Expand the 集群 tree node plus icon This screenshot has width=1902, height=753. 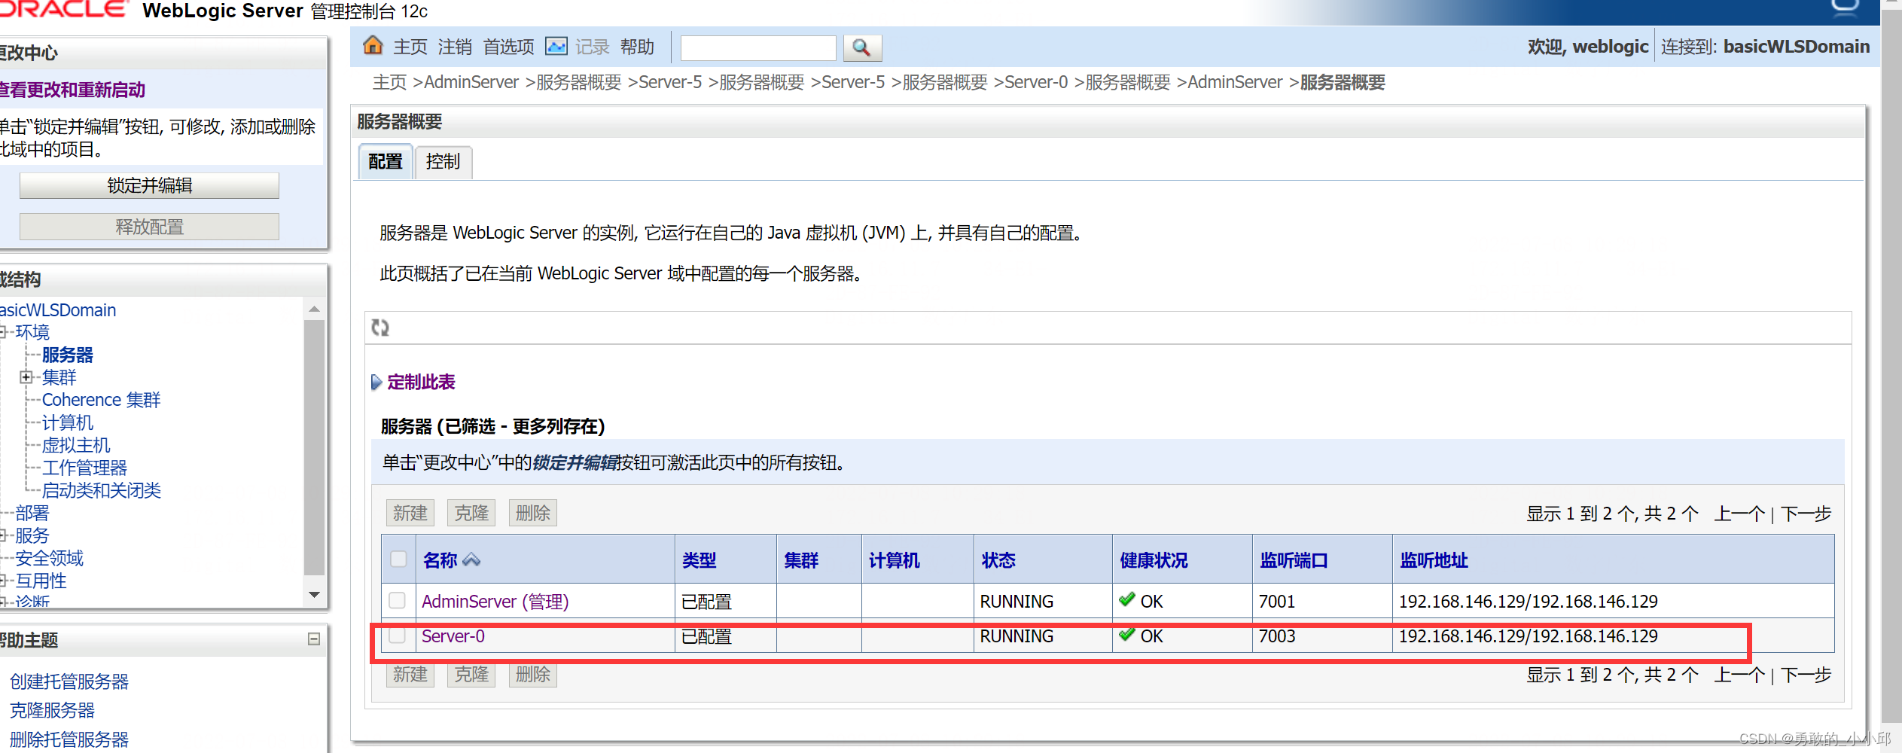(26, 377)
